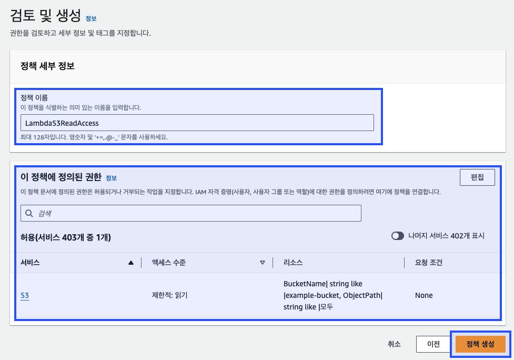
Task: Sort by the 액세스 수준 descending arrow
Action: [x=262, y=263]
